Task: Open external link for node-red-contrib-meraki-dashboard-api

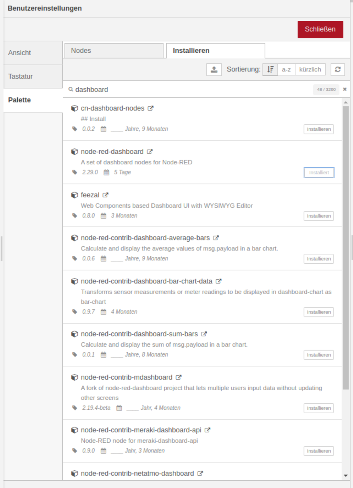Action: [207, 430]
